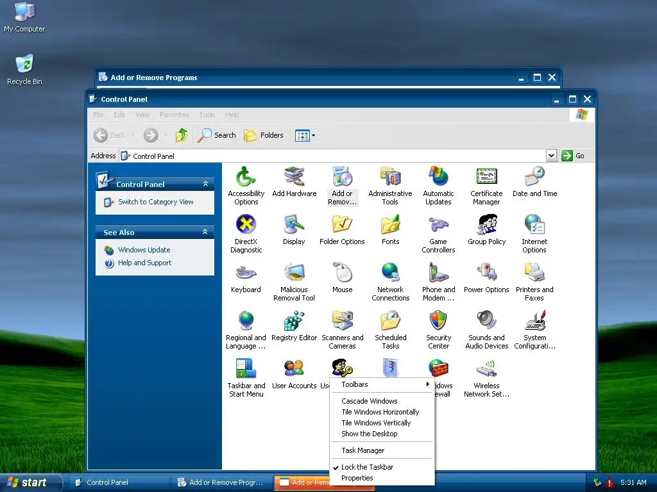
Task: Open Date and Time settings
Action: click(534, 183)
